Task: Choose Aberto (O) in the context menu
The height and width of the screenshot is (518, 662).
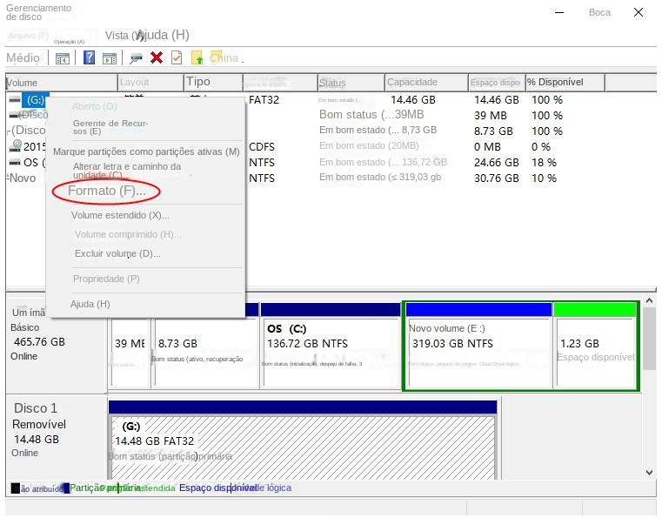Action: click(x=95, y=106)
